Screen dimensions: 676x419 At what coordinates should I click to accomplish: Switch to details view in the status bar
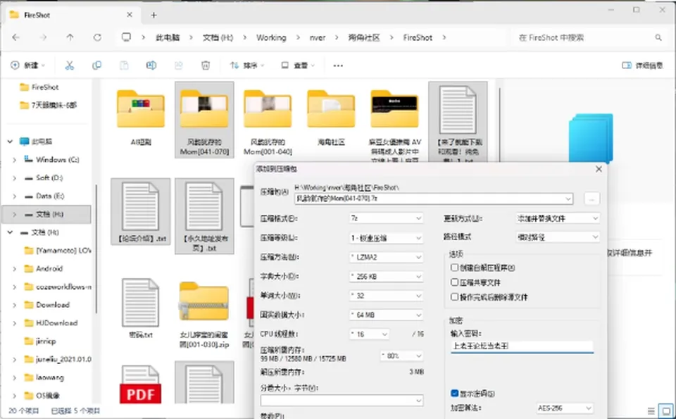(651, 411)
